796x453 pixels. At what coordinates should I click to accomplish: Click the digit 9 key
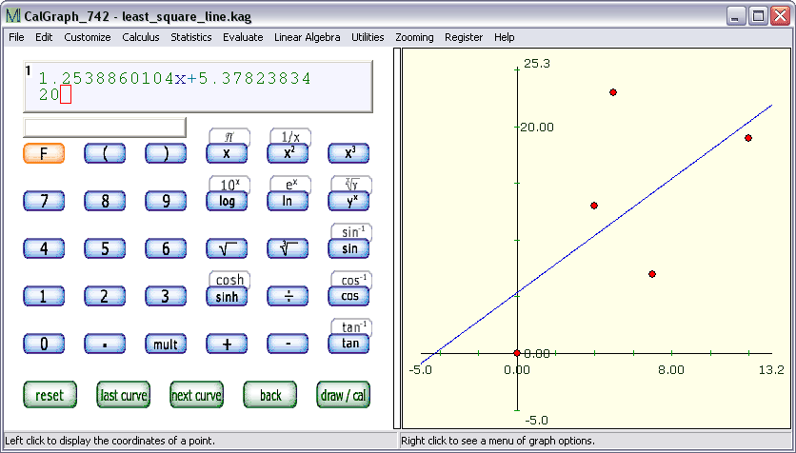tap(166, 201)
